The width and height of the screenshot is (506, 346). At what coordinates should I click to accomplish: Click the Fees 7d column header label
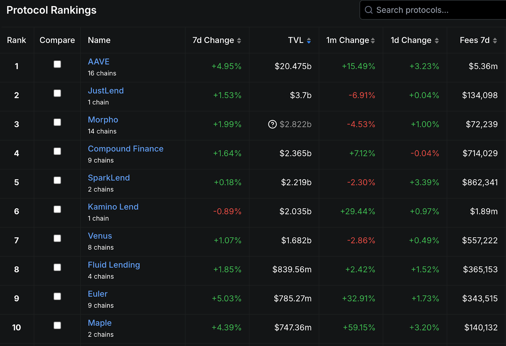pyautogui.click(x=475, y=40)
